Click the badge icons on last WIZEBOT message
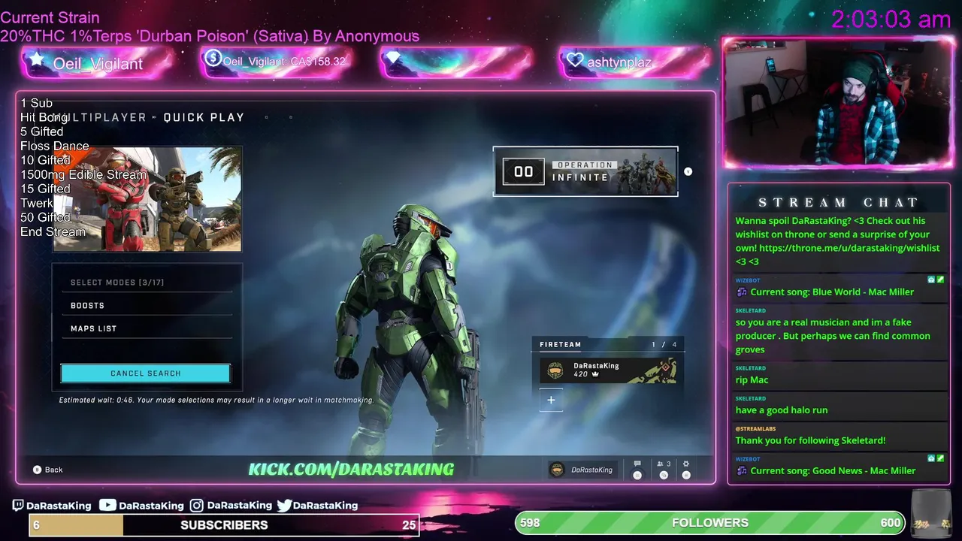 [936, 458]
